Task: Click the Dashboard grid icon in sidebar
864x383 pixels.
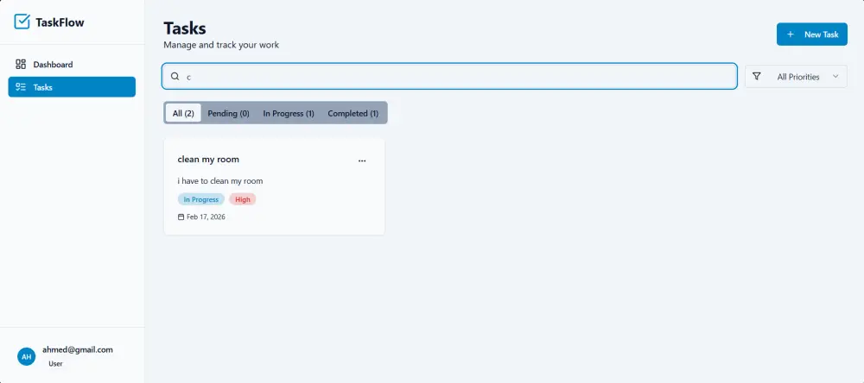Action: pos(21,65)
